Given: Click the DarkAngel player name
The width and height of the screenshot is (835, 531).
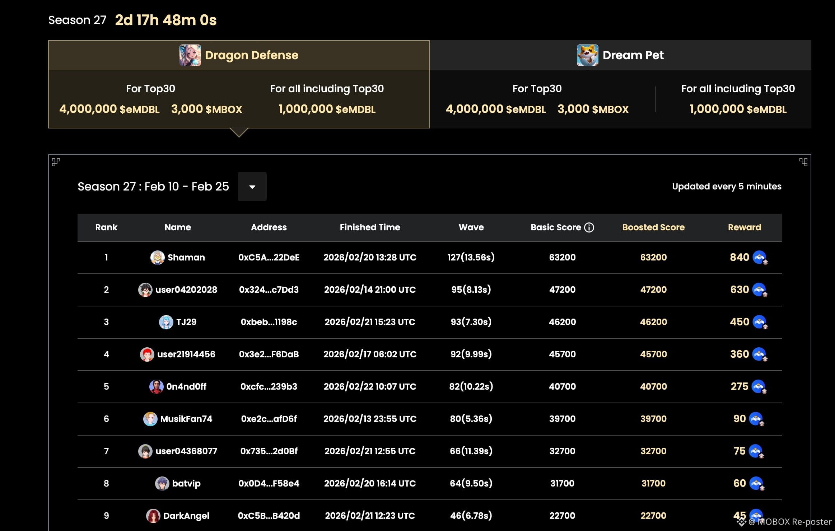Looking at the screenshot, I should [x=186, y=516].
